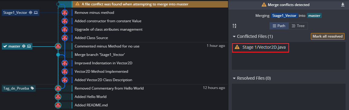Click the master badge in merging header

pos(314,16)
